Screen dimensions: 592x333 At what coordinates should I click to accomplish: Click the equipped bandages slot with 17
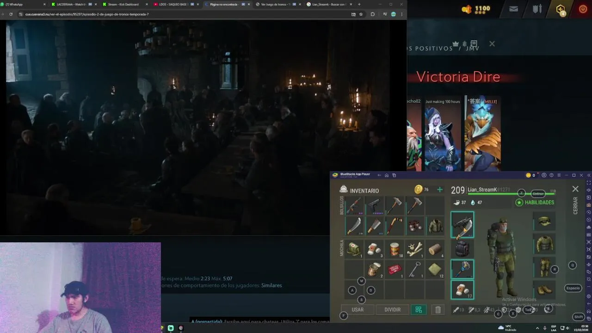point(462,290)
